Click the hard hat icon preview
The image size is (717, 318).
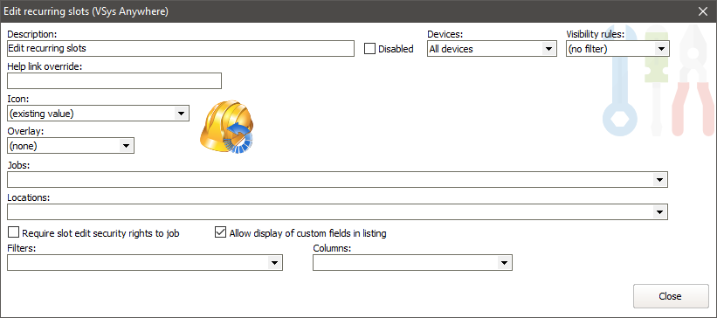[227, 127]
